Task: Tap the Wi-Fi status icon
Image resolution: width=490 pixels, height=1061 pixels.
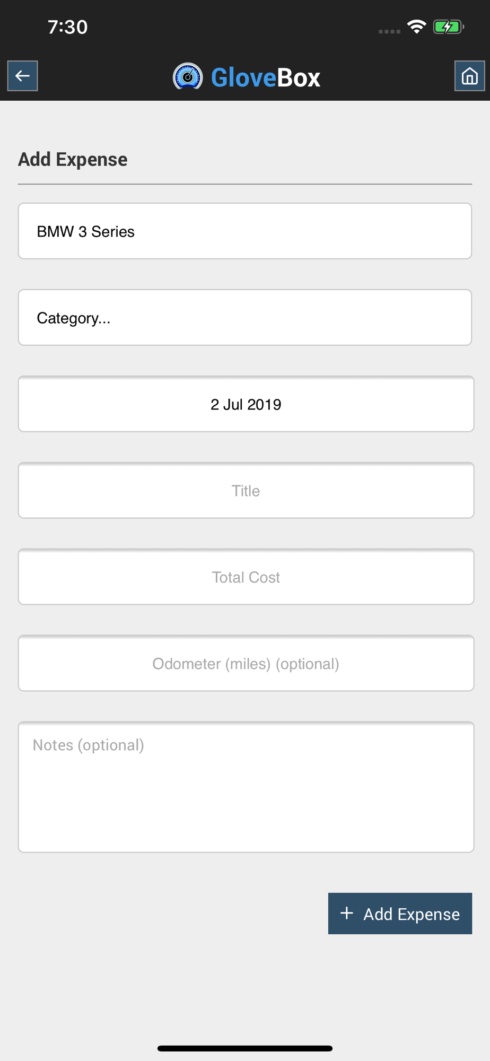Action: pyautogui.click(x=417, y=27)
